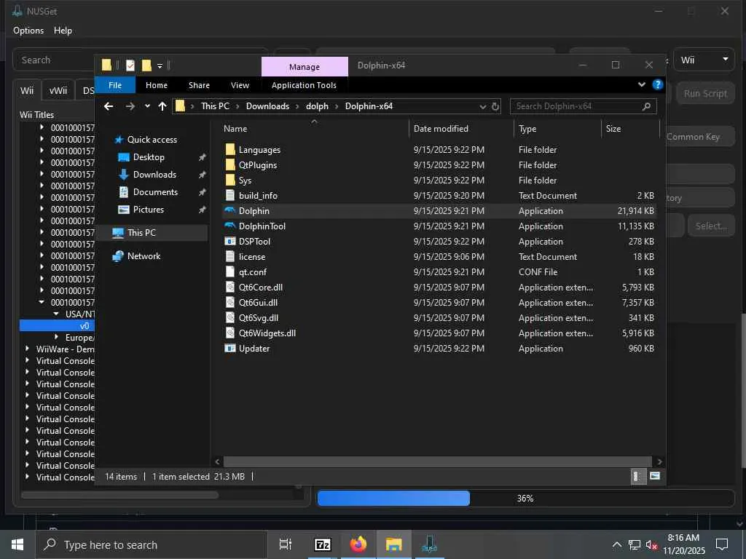The image size is (746, 559).
Task: Navigate to Downloads in the address breadcrumb
Action: click(x=267, y=106)
